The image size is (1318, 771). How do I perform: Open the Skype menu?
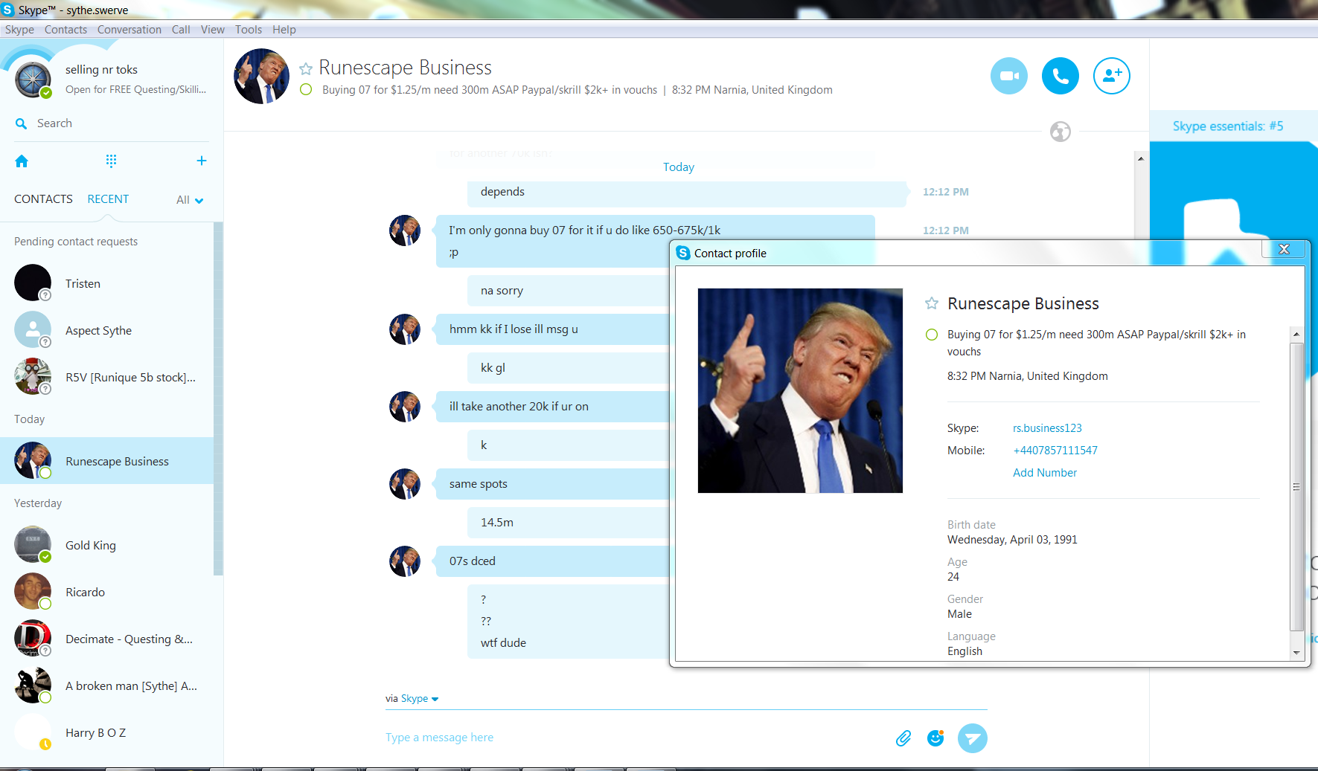click(19, 30)
